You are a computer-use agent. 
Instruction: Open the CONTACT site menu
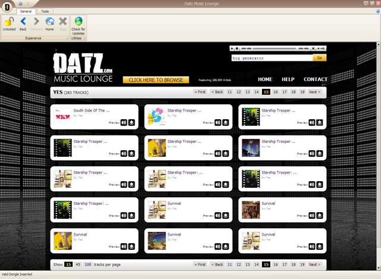316,79
